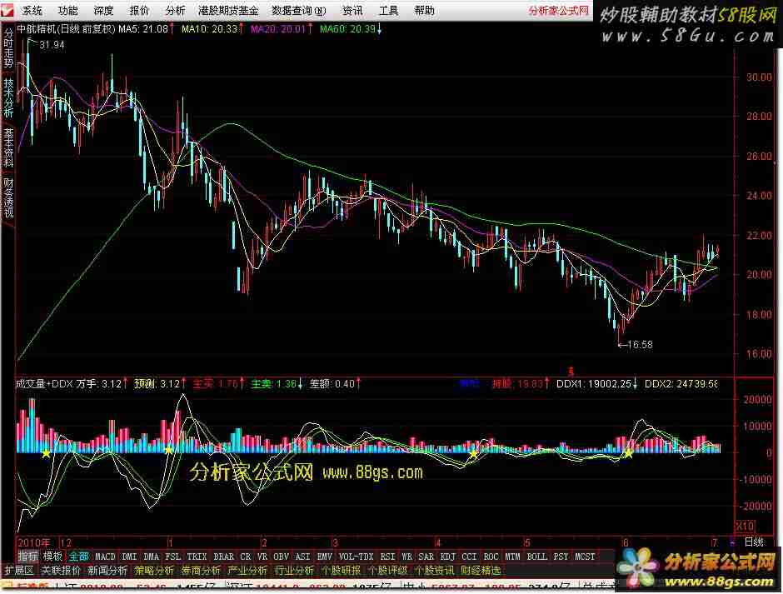Apply the ASI indicator
The width and height of the screenshot is (783, 594).
302,556
